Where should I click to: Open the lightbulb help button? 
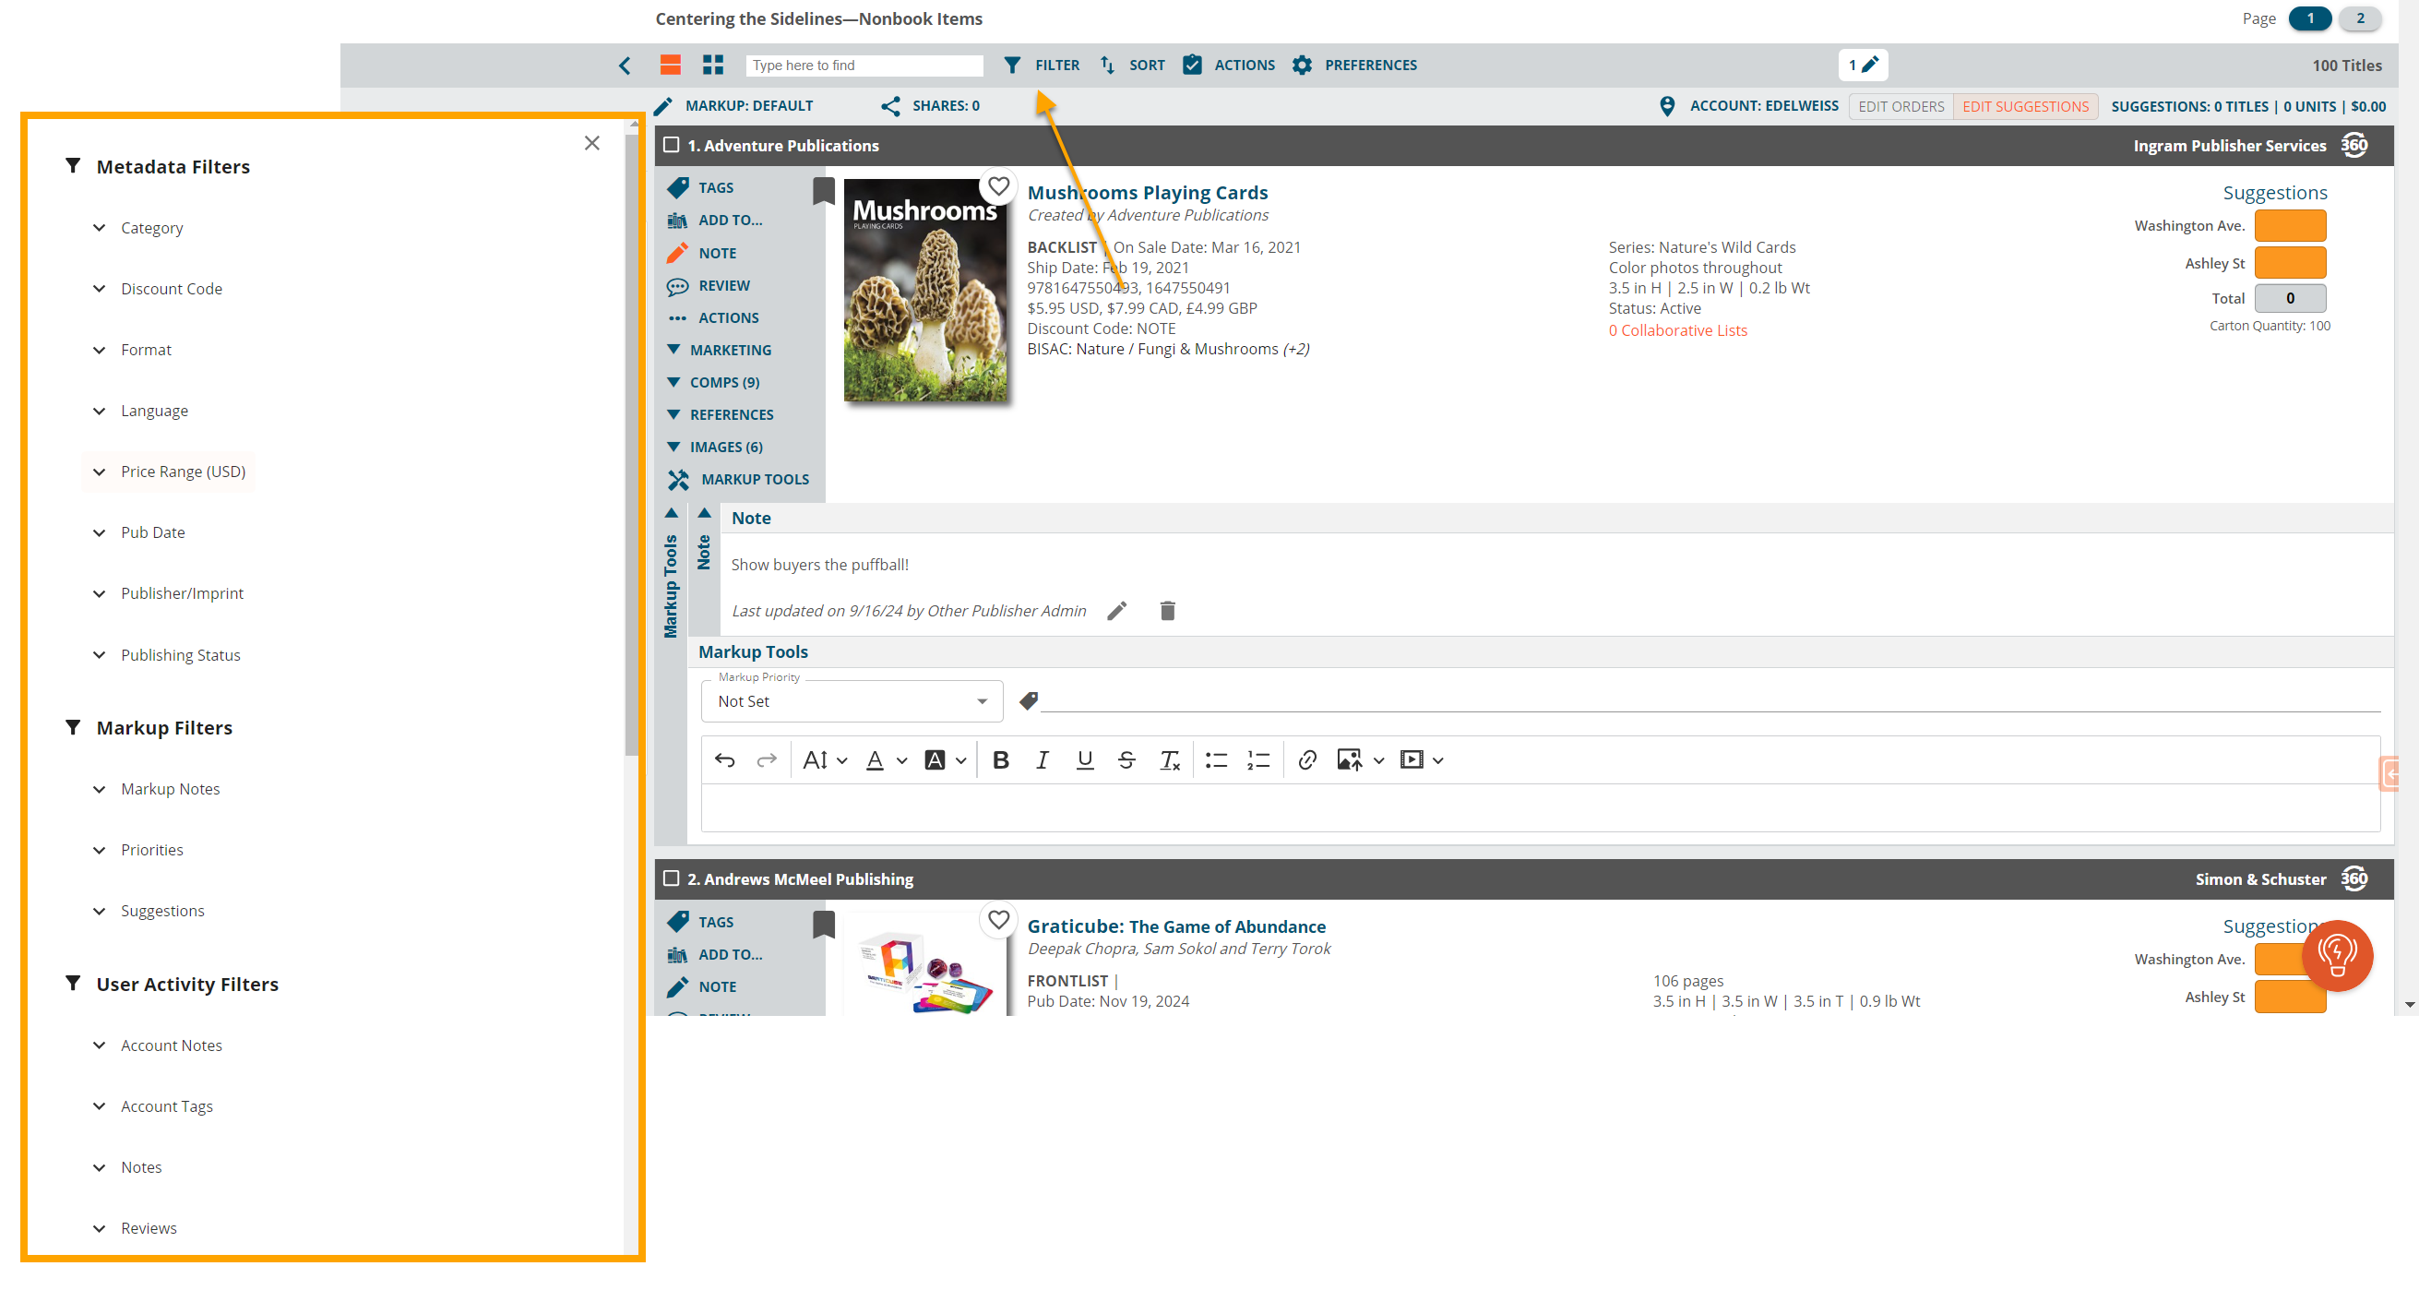[x=2337, y=955]
